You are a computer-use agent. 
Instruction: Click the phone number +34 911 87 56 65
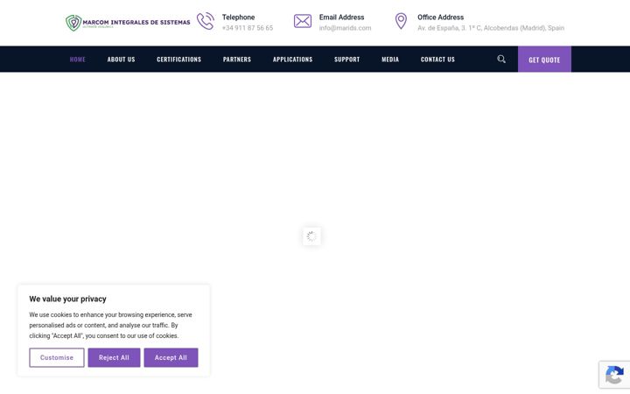pos(248,28)
